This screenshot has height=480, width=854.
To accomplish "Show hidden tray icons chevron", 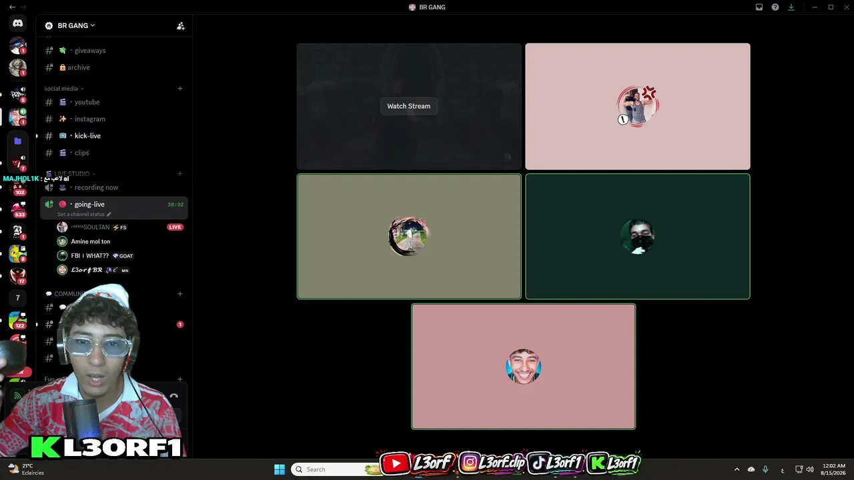I will pos(737,469).
